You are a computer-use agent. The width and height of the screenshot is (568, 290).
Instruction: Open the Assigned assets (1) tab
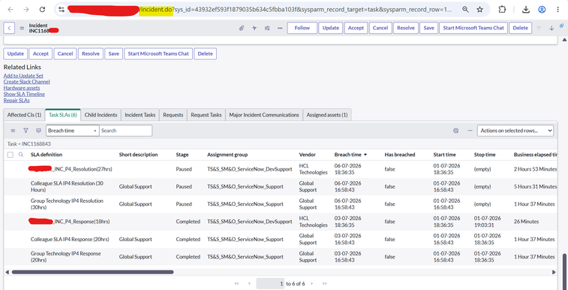pos(327,115)
